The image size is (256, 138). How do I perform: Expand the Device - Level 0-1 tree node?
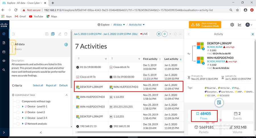click(23, 106)
